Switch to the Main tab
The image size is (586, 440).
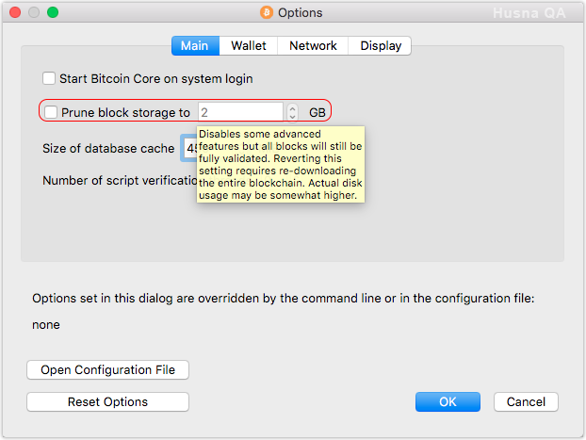[195, 45]
